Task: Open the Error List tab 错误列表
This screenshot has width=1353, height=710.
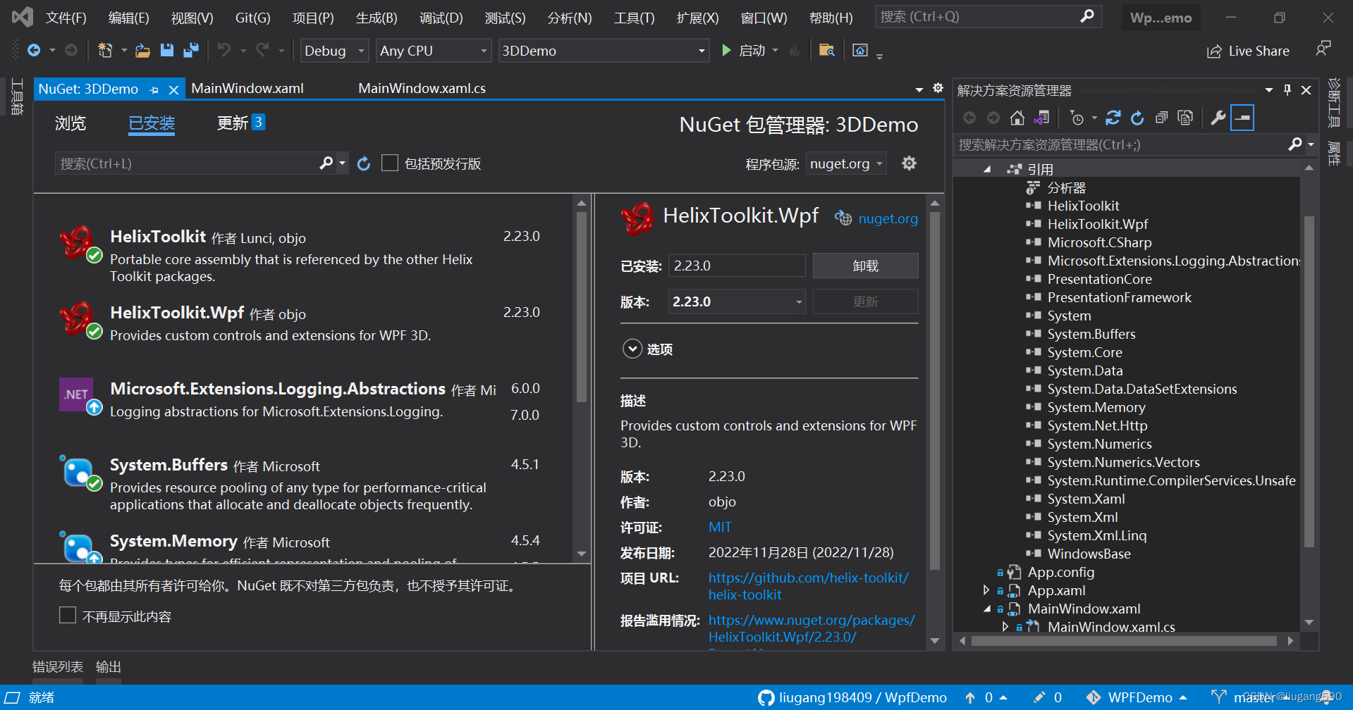Action: [x=58, y=666]
